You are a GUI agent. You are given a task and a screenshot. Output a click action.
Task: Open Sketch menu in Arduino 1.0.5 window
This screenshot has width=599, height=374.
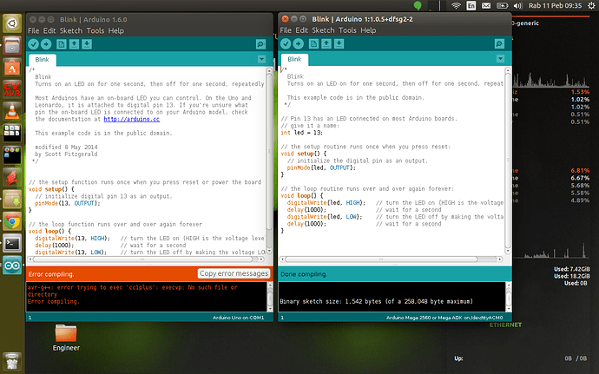pyautogui.click(x=323, y=30)
